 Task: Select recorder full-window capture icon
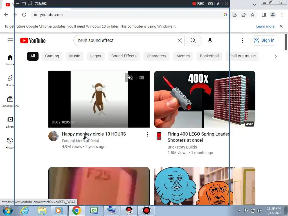[x=24, y=3]
